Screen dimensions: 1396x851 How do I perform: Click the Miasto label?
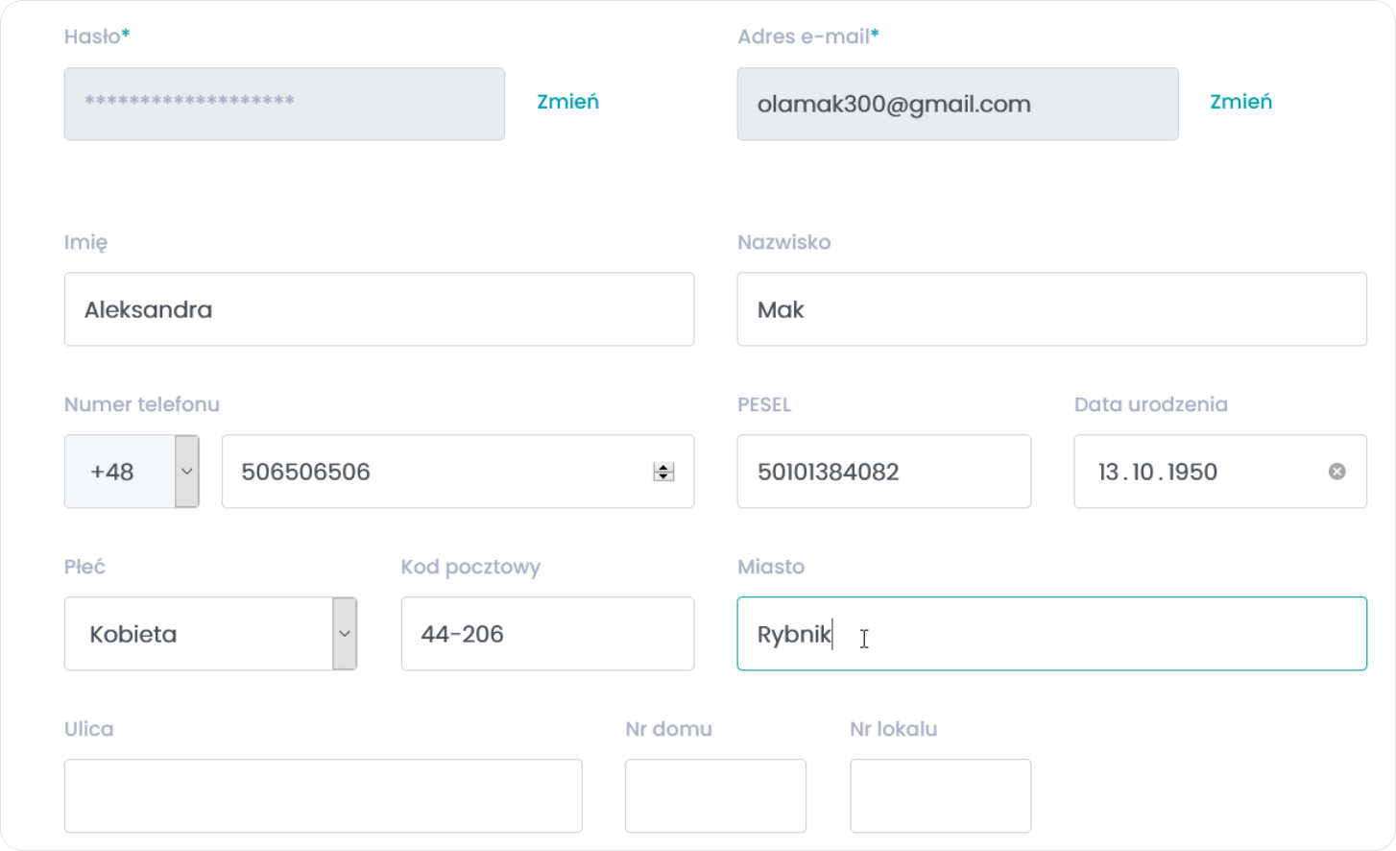771,567
